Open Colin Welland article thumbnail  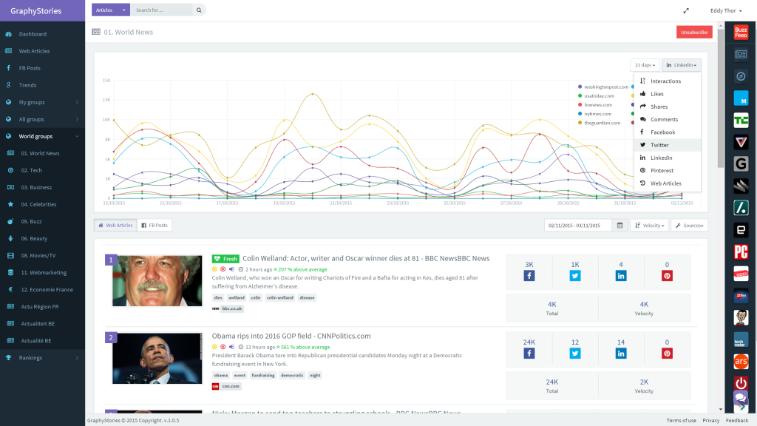coord(157,280)
